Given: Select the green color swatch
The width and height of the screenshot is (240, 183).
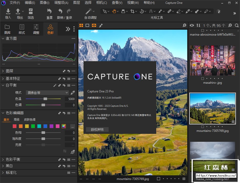Looking at the screenshot, I should 33,126.
